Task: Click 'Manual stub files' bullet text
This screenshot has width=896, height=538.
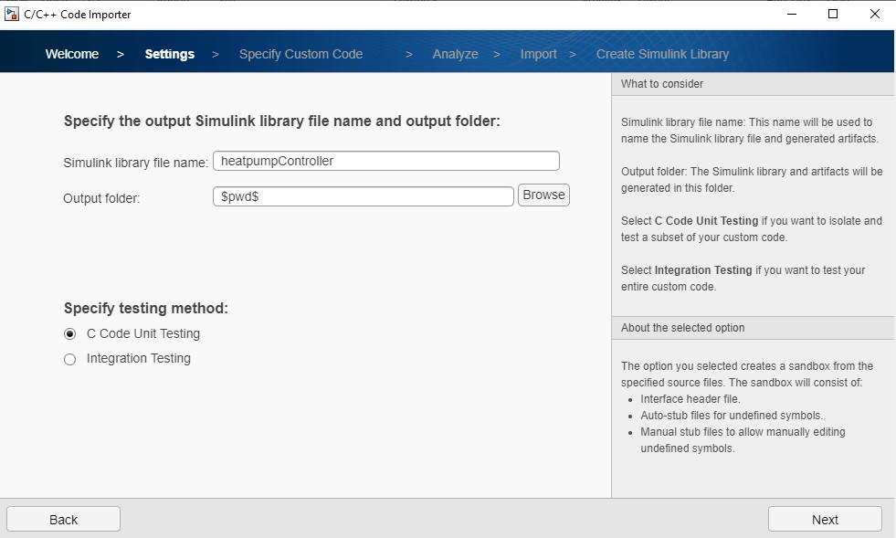Action: [x=743, y=440]
